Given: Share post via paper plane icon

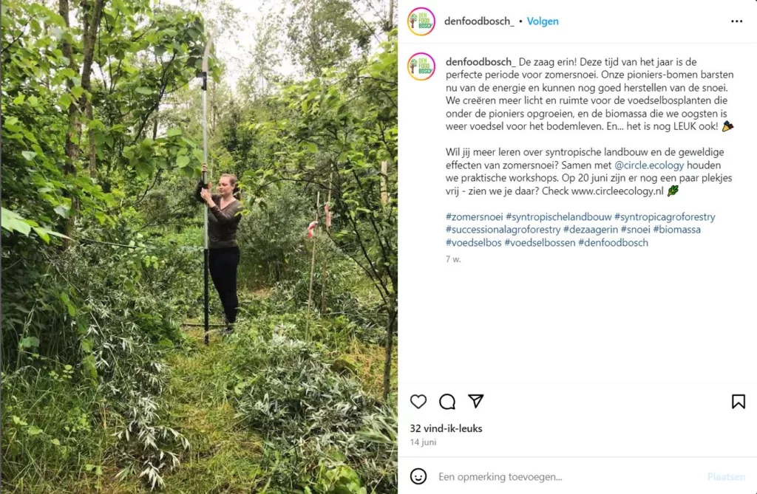Looking at the screenshot, I should point(475,401).
